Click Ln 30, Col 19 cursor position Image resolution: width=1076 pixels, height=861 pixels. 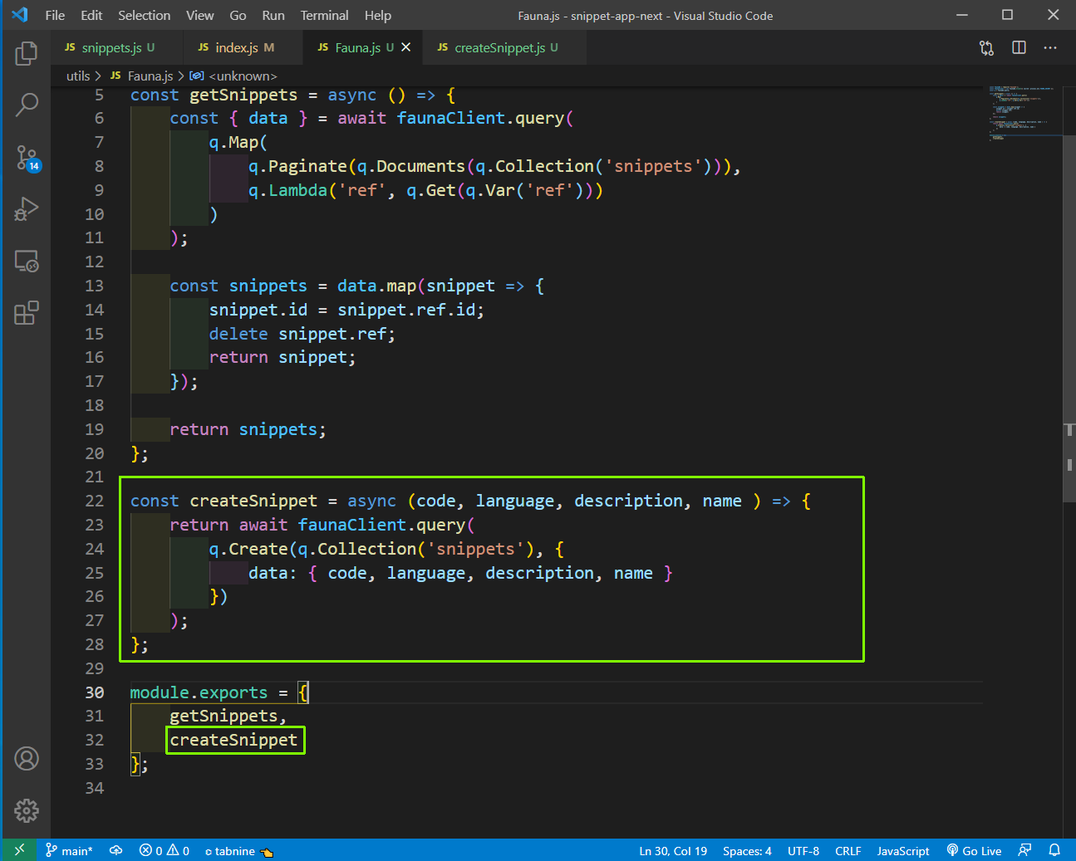[673, 850]
